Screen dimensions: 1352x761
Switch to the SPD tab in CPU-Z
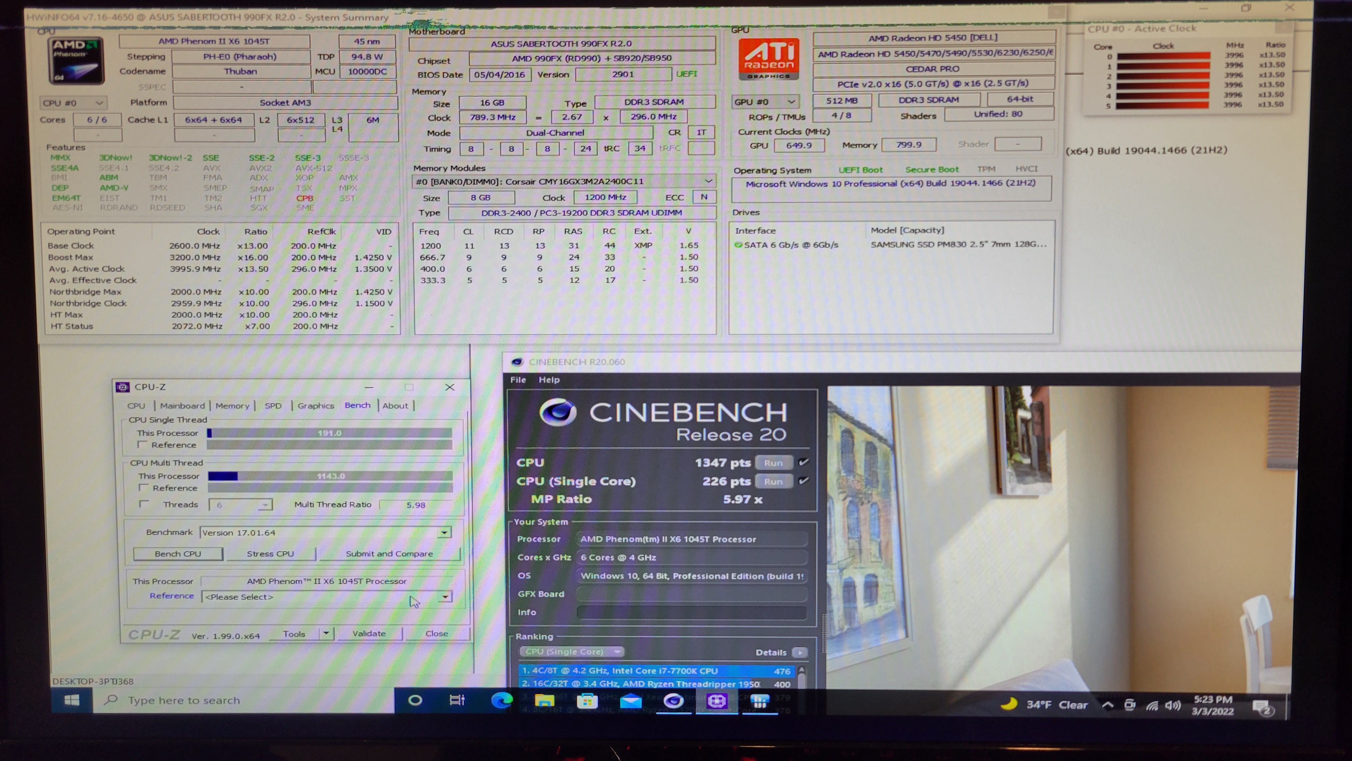click(273, 405)
